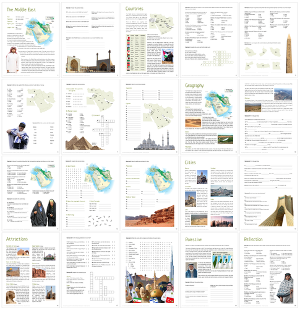Viewport: 300px width, 310px height.
Task: Select the "Countries" page thumbnail
Action: [x=150, y=40]
